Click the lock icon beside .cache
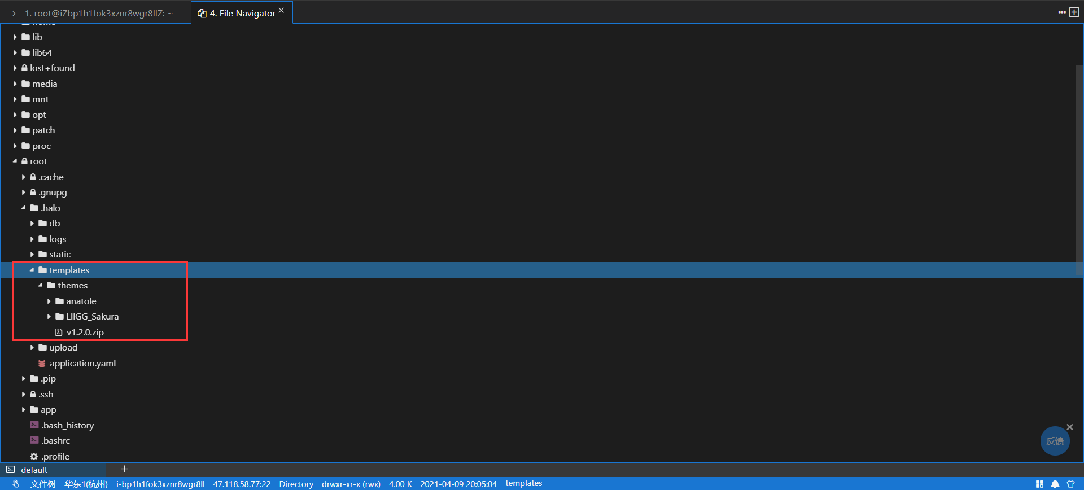The height and width of the screenshot is (490, 1084). point(33,177)
